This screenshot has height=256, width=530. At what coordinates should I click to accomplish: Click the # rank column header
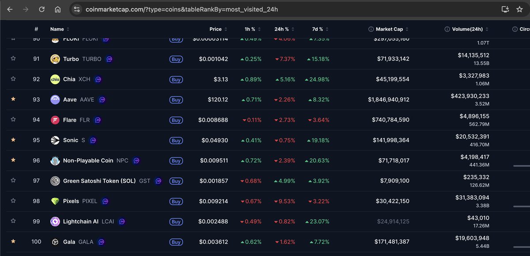click(36, 29)
